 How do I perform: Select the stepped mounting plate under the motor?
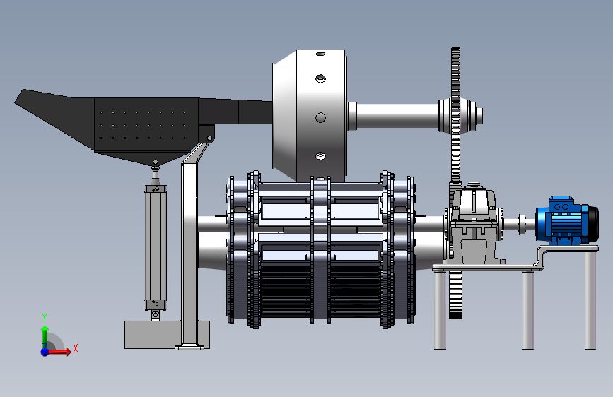(516, 259)
